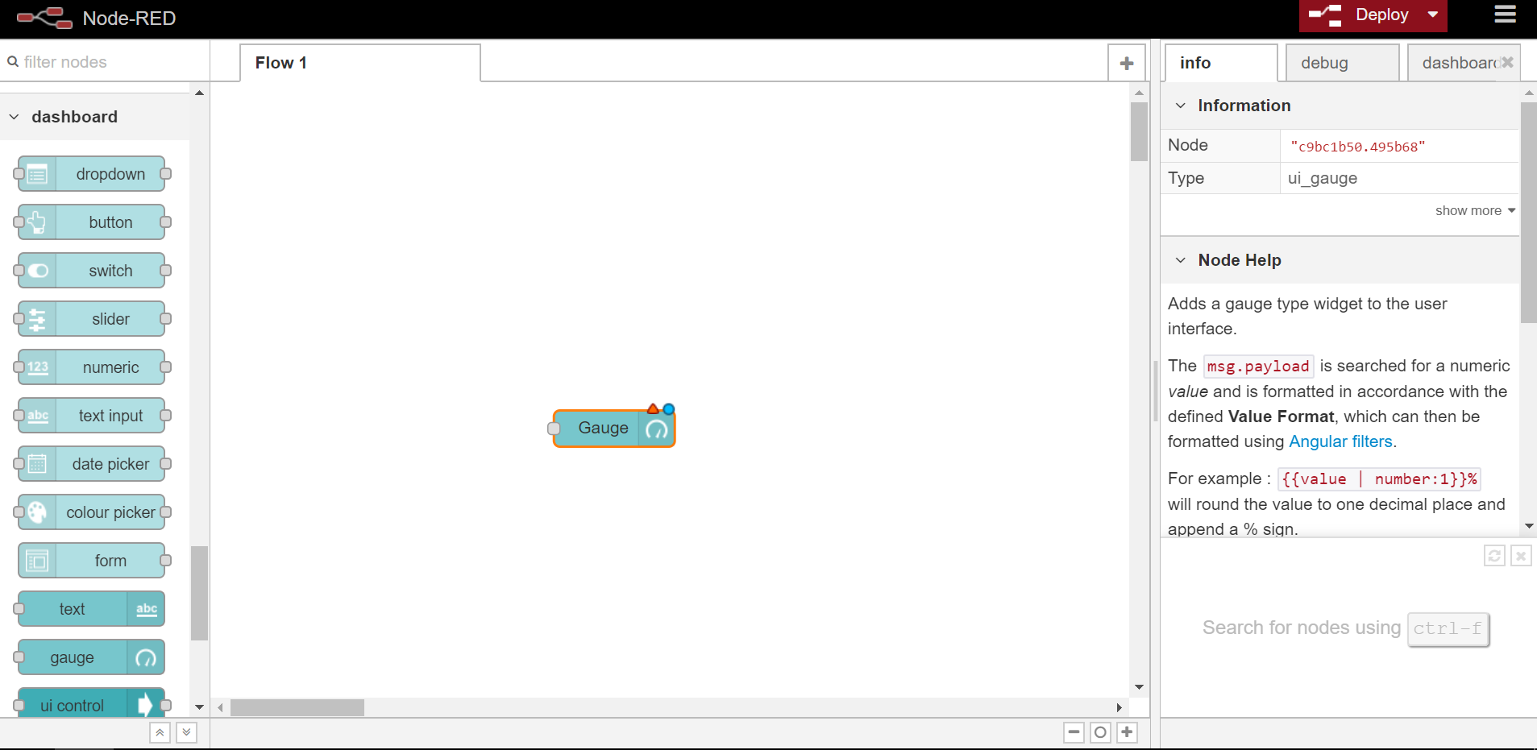Select the button palette node

(92, 222)
